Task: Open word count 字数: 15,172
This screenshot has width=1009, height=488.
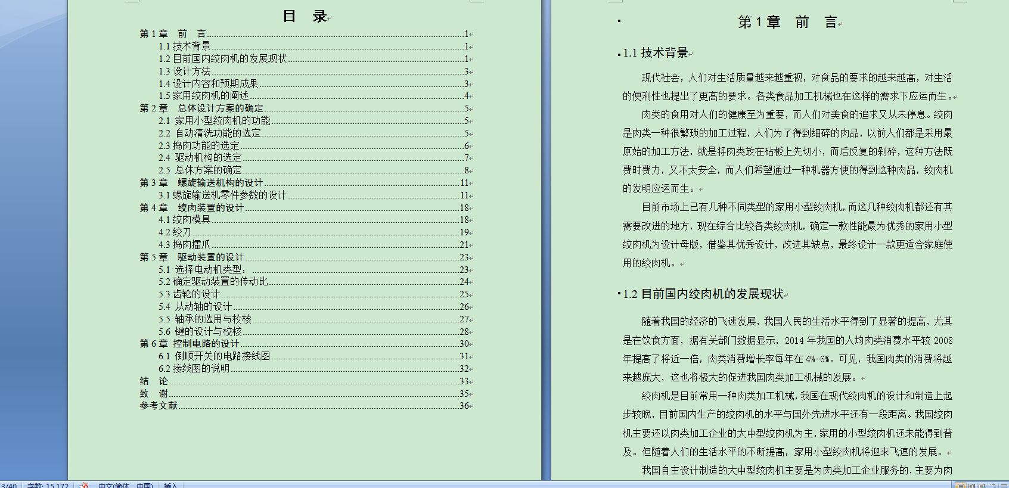Action: click(48, 486)
